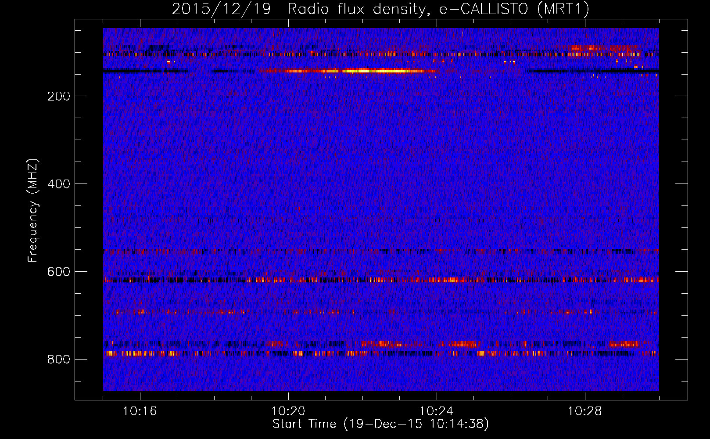Click the 600 frequency tick label
This screenshot has height=439, width=710.
[59, 272]
